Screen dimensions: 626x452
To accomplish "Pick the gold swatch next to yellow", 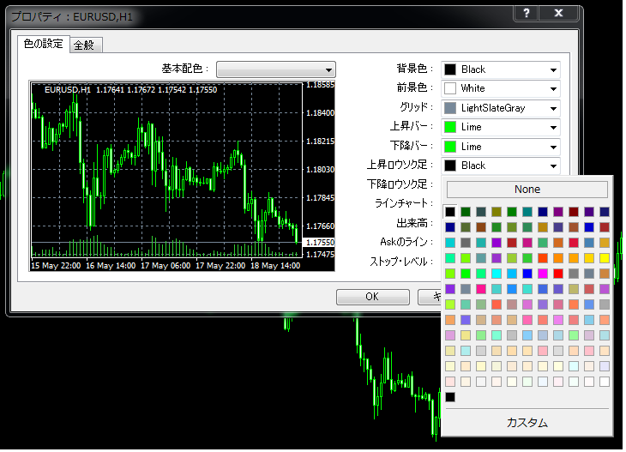I will [589, 258].
